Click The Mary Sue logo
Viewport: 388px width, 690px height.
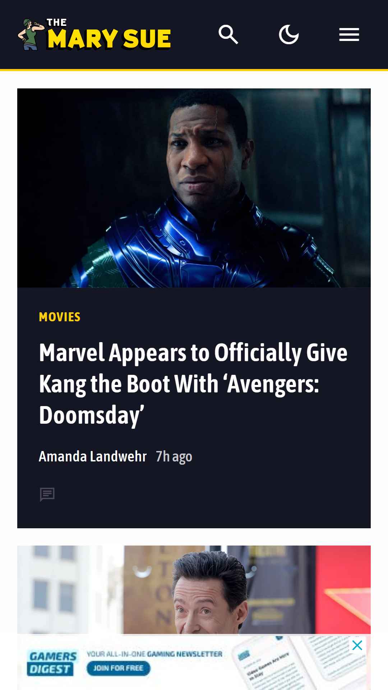click(x=94, y=34)
